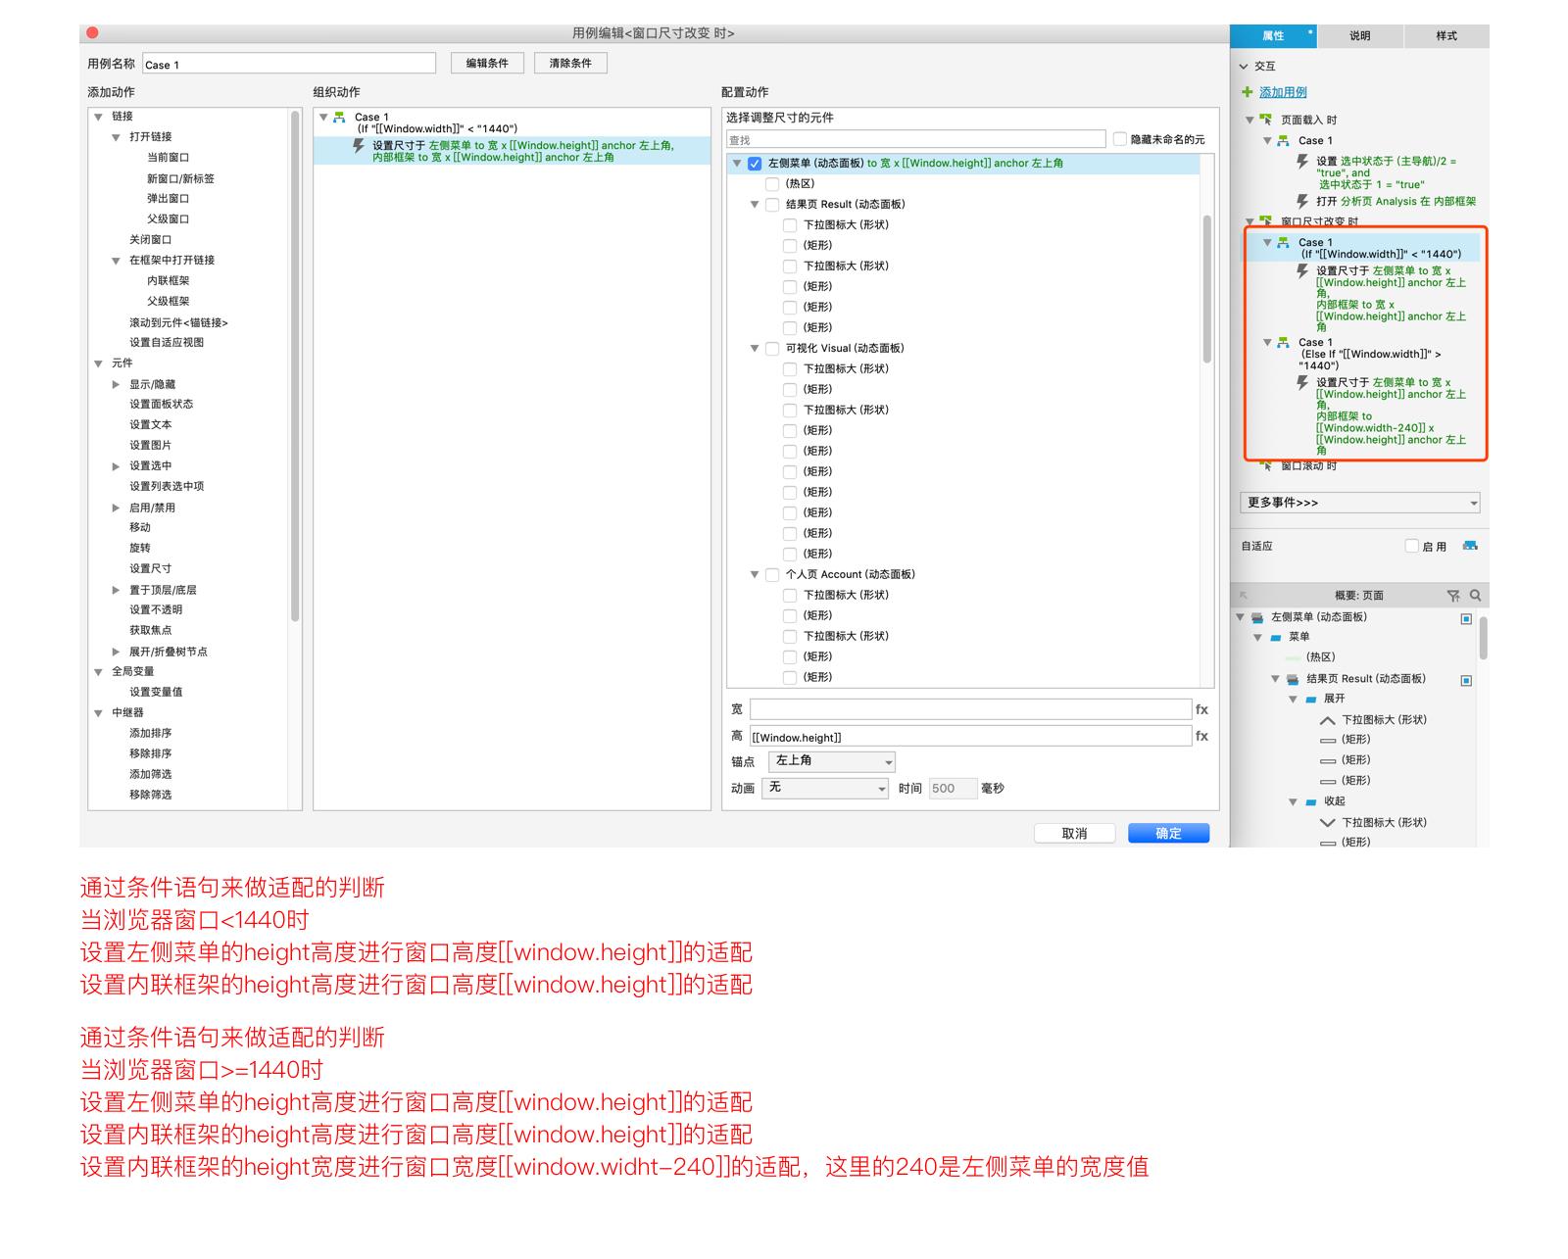The image size is (1568, 1259).
Task: Click the hot spot icon beside (热区) in outline
Action: point(1293,657)
